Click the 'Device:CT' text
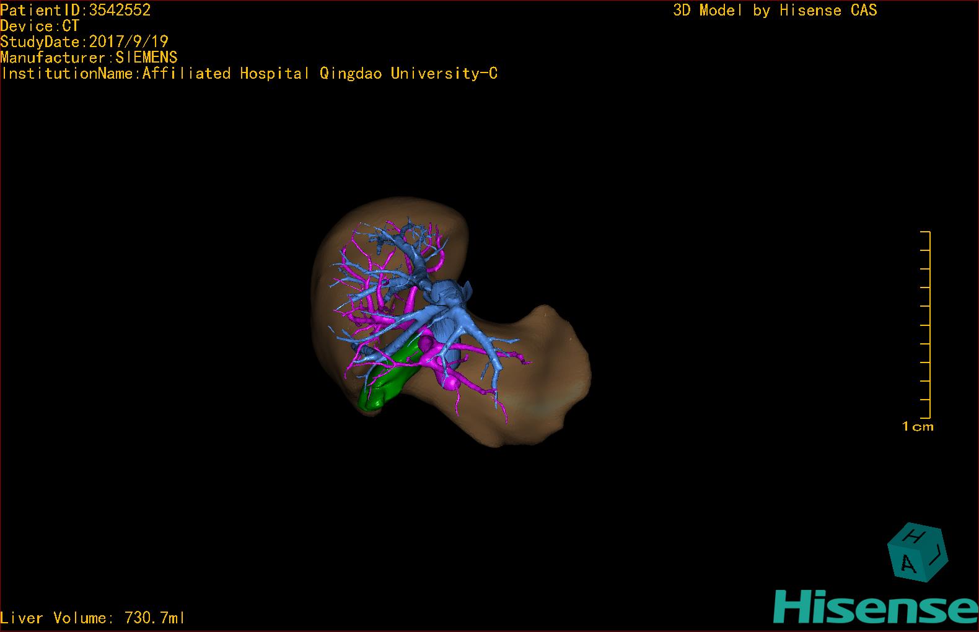This screenshot has width=979, height=632. pyautogui.click(x=40, y=26)
